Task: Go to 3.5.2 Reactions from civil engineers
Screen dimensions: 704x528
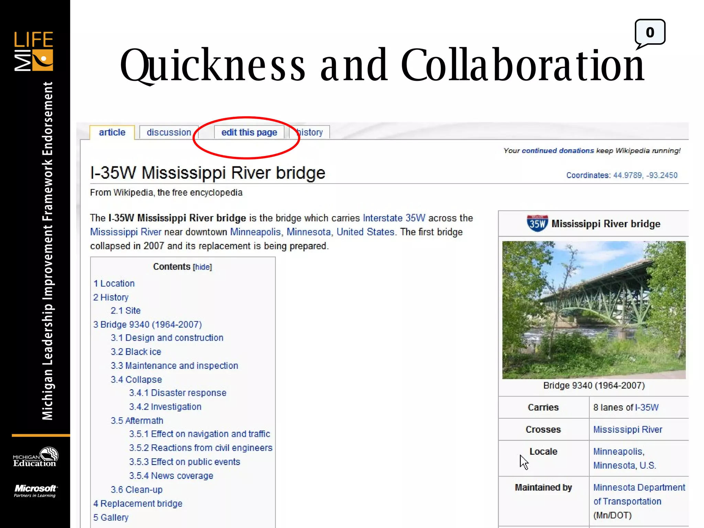Action: click(x=201, y=448)
